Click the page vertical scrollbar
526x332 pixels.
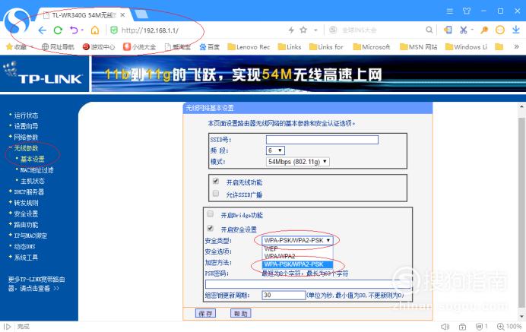(521, 211)
